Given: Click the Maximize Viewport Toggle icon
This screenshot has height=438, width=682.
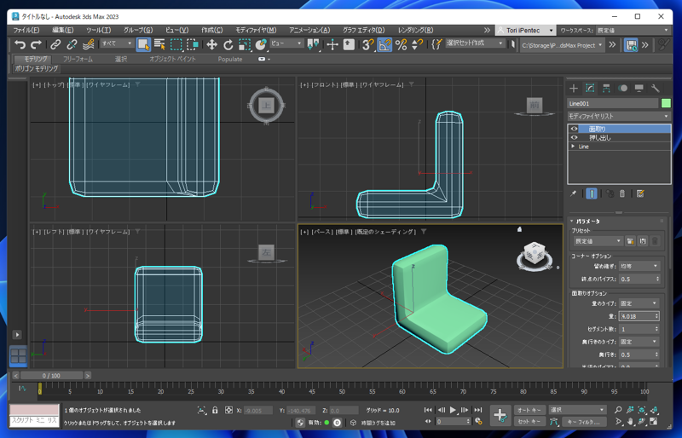Looking at the screenshot, I should [654, 422].
